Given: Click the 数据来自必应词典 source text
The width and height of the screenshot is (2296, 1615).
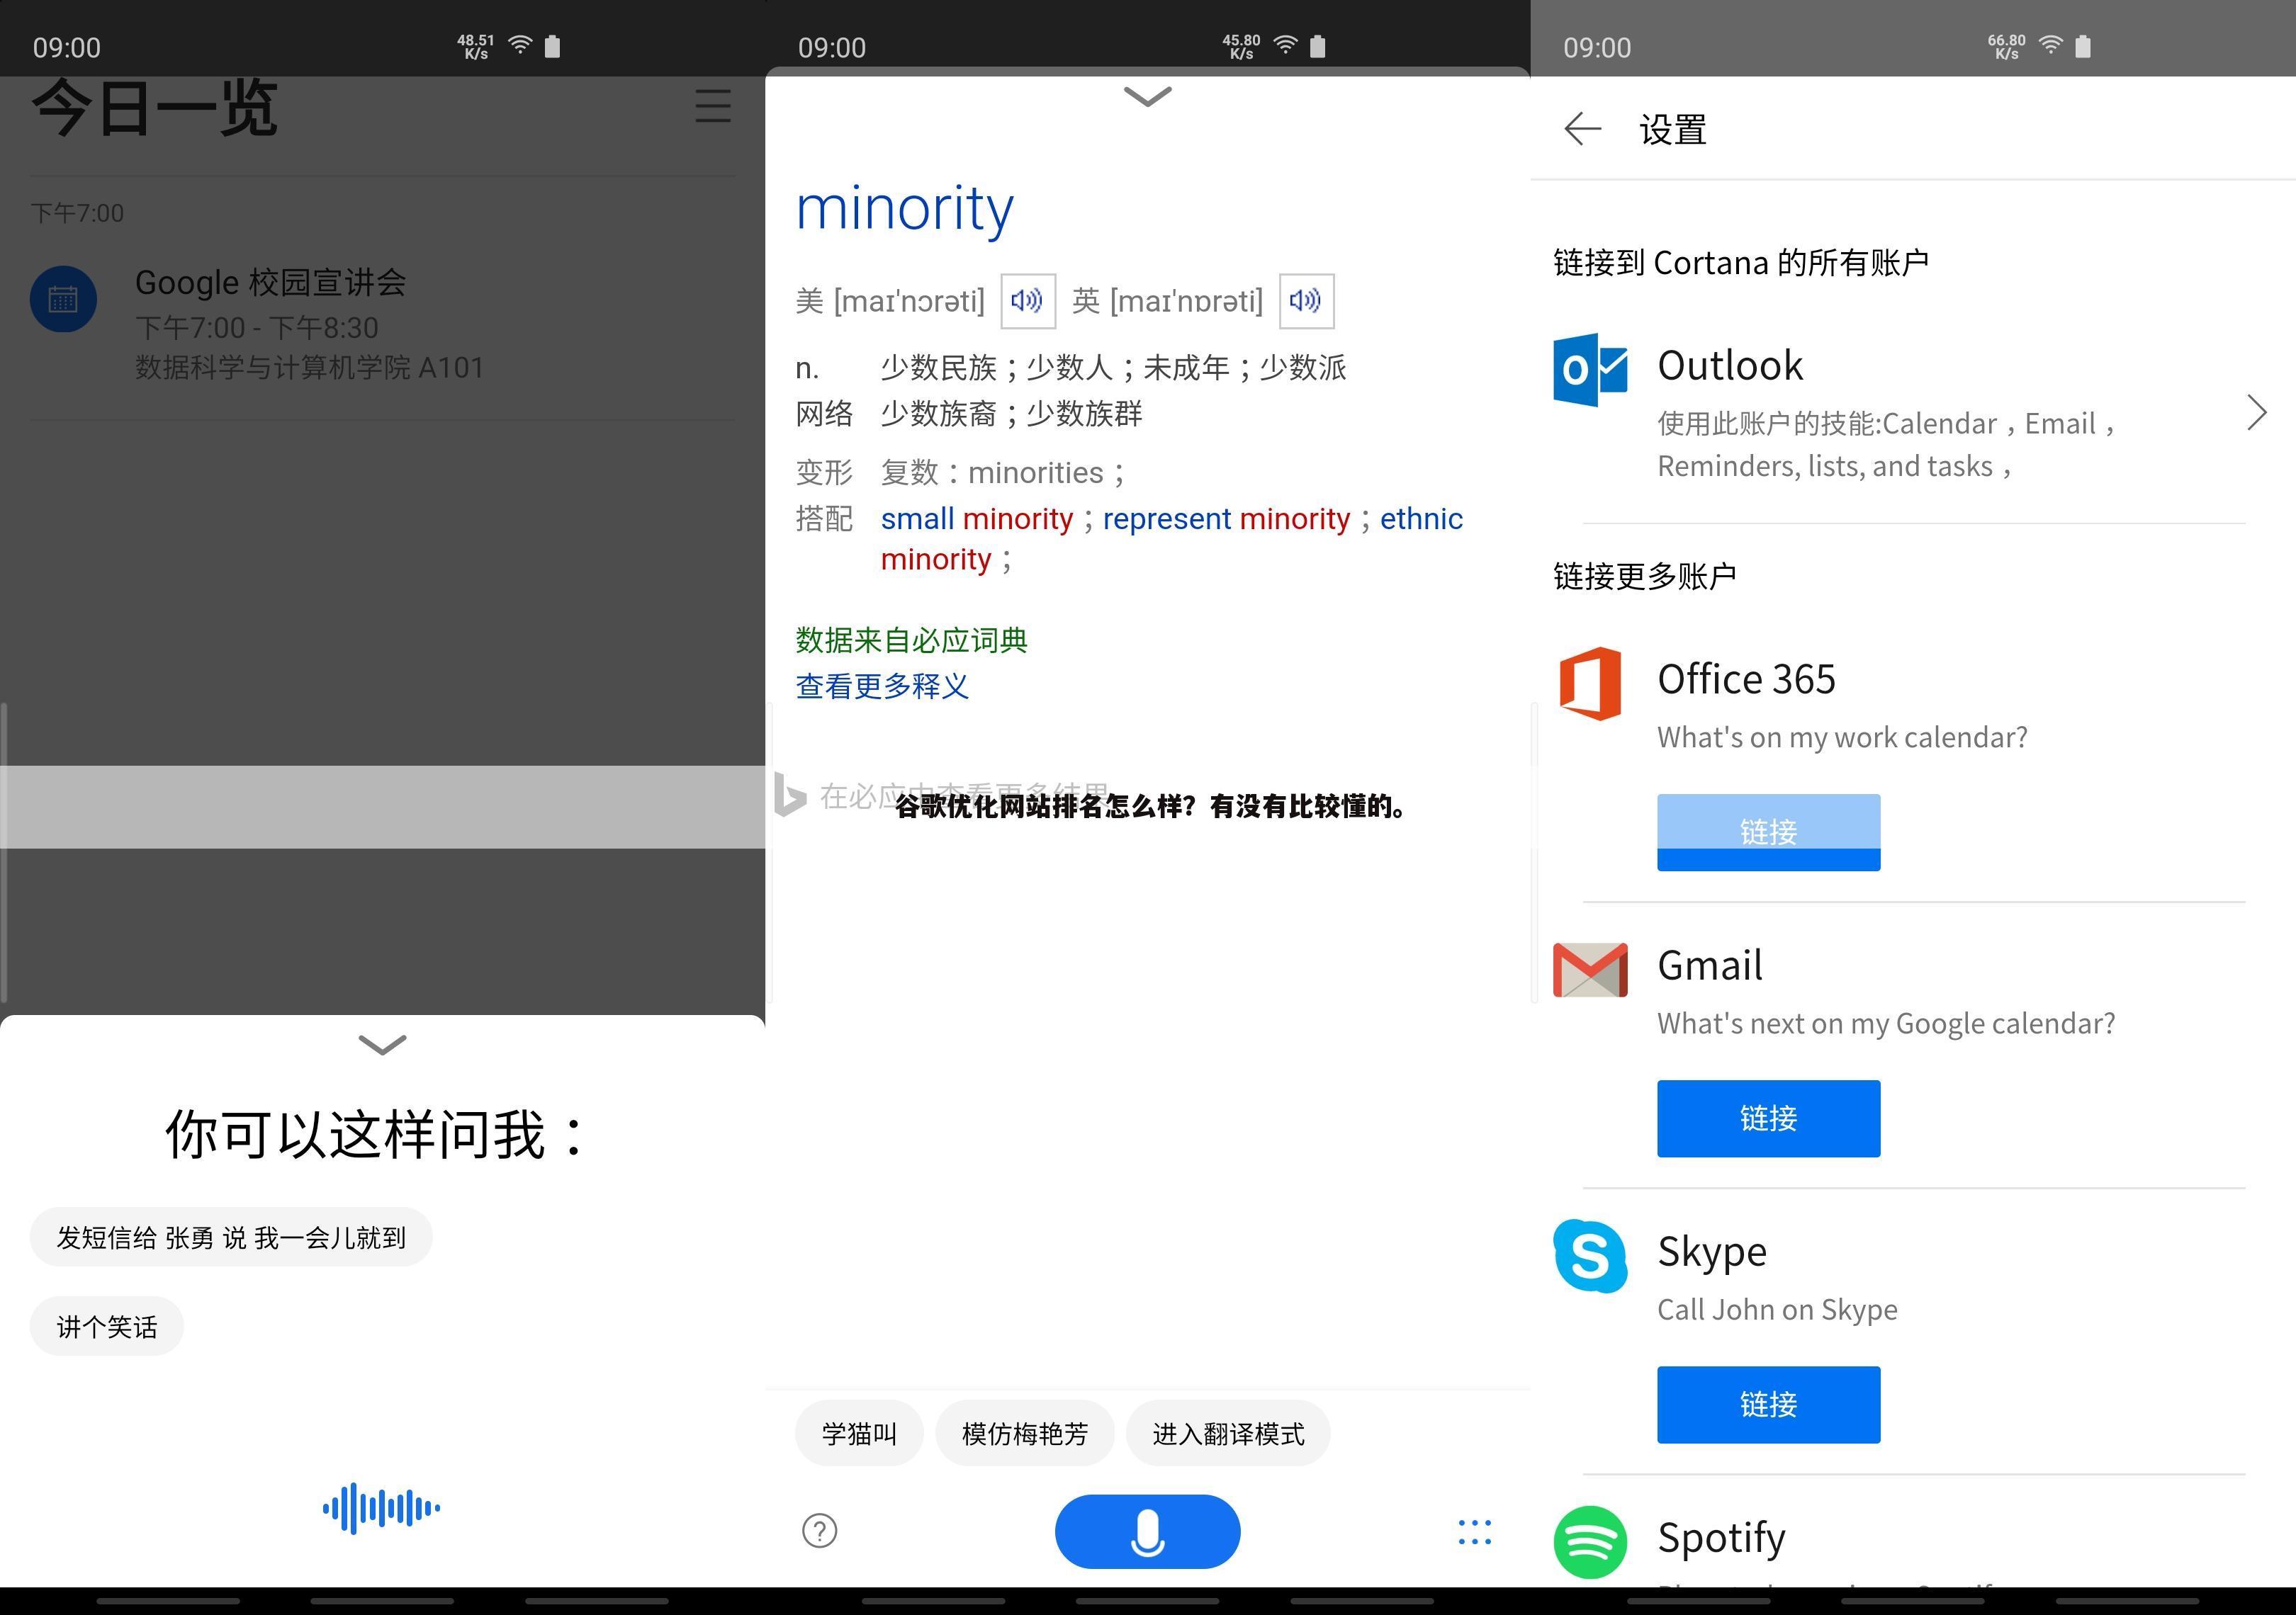Looking at the screenshot, I should pos(911,640).
